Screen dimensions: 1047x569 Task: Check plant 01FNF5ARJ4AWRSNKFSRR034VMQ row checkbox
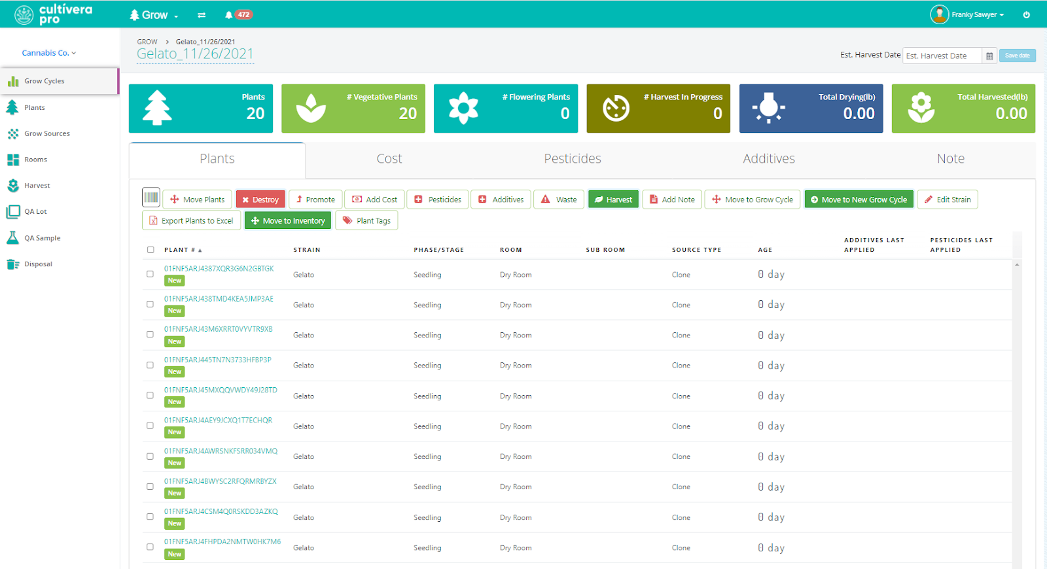[150, 456]
